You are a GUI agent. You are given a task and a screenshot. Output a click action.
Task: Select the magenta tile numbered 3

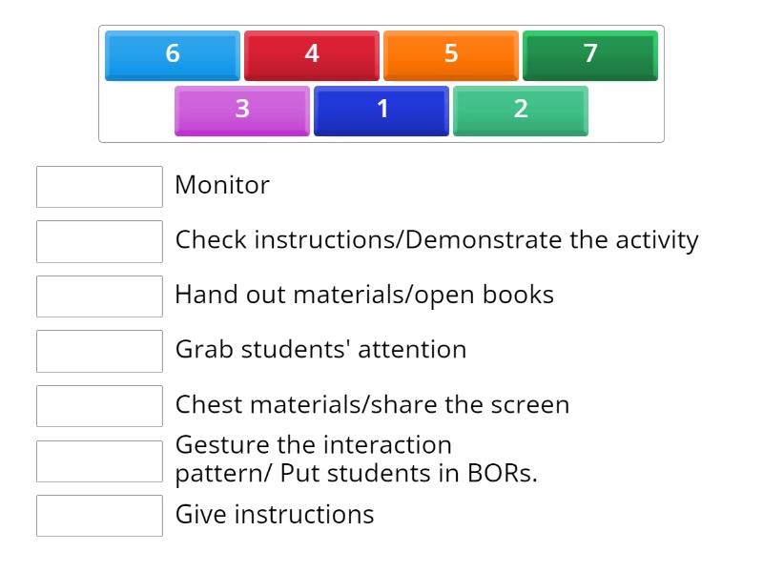241,110
